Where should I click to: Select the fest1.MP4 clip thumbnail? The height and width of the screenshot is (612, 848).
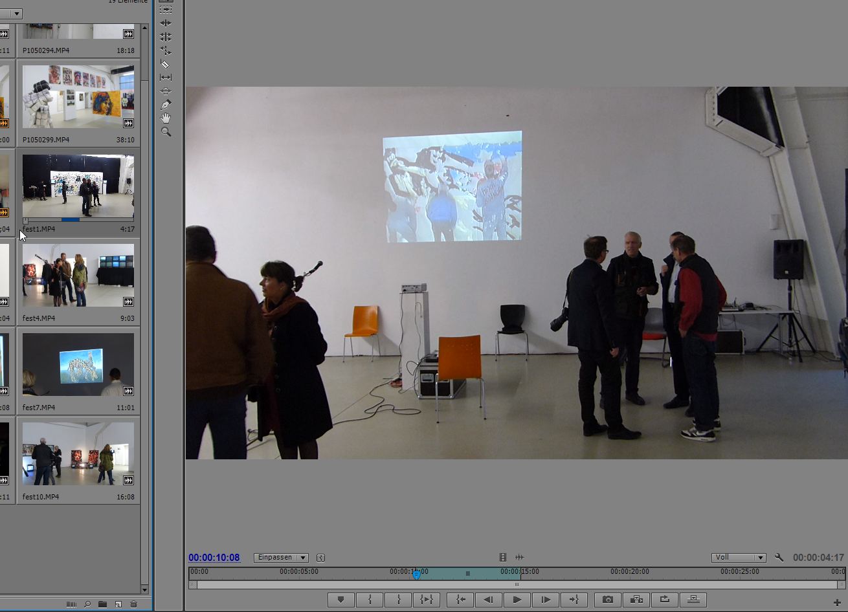78,186
